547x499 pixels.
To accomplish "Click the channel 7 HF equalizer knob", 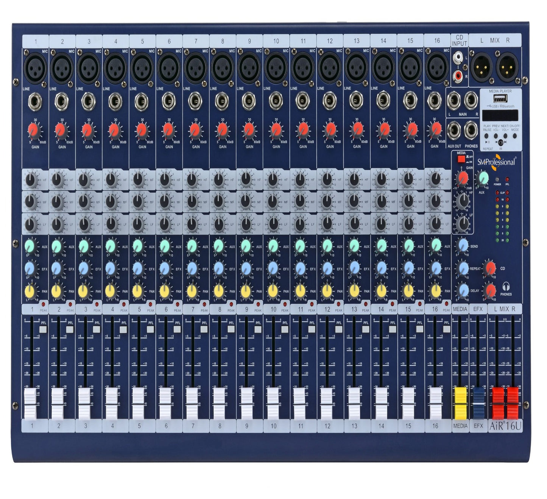I will coord(191,179).
